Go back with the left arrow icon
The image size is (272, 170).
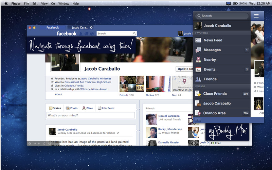pyautogui.click(x=35, y=144)
